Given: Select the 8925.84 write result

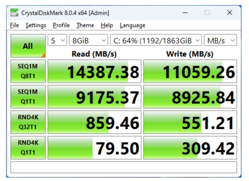Looking at the screenshot, I should (x=190, y=97).
